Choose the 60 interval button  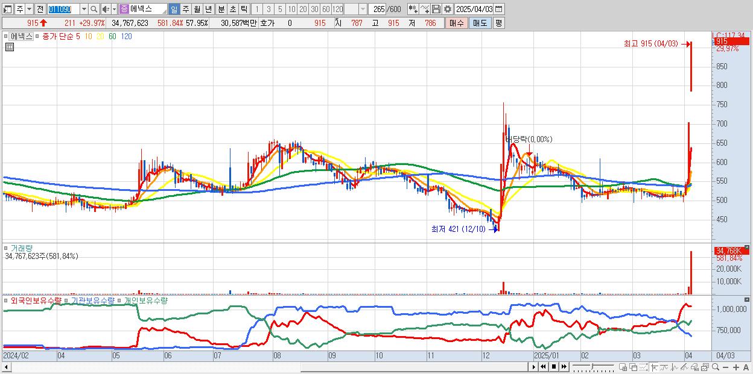[326, 9]
